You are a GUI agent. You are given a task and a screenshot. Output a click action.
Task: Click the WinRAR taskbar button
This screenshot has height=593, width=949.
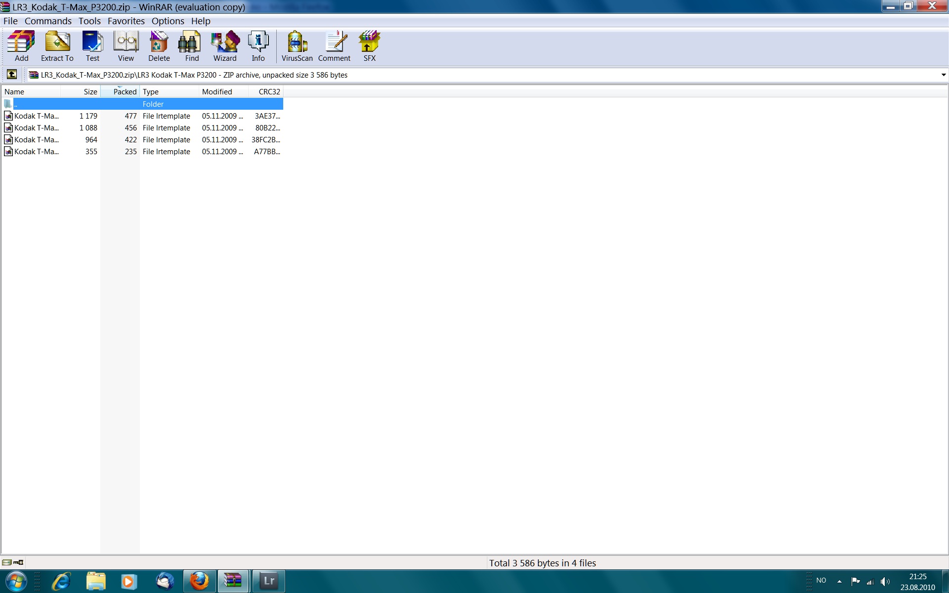pyautogui.click(x=233, y=581)
